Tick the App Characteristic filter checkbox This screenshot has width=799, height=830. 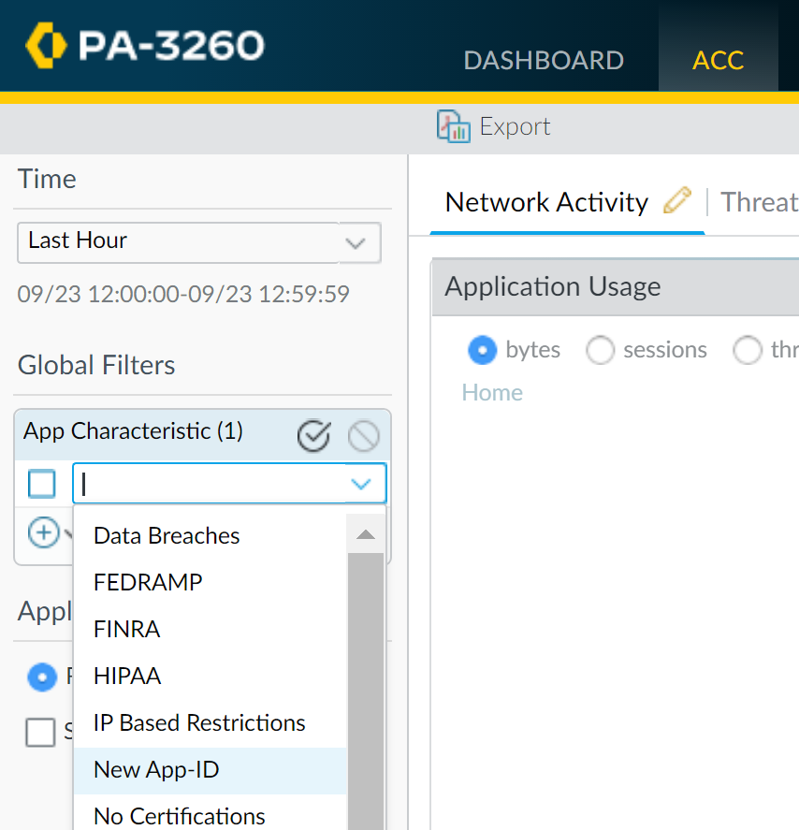pos(42,484)
